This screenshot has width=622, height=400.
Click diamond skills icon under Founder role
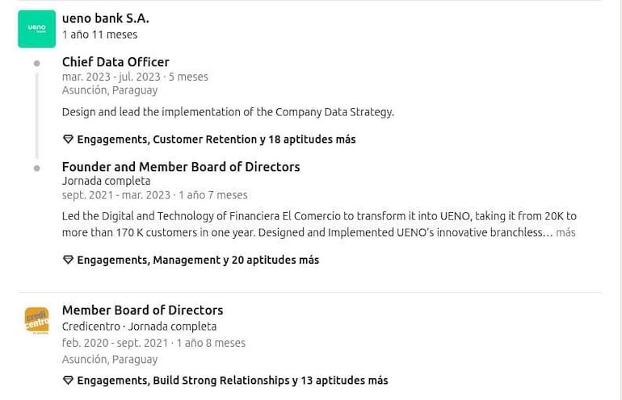coord(68,260)
